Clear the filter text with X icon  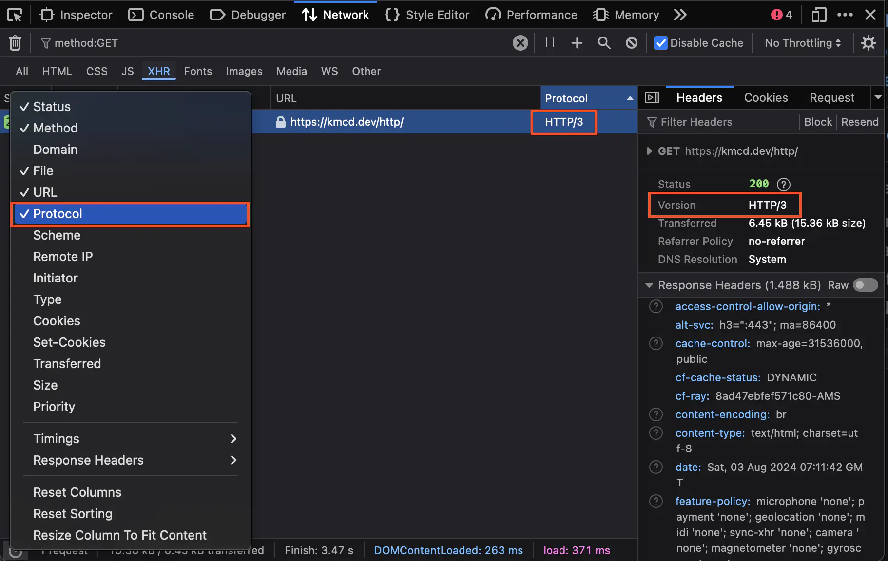pos(520,43)
